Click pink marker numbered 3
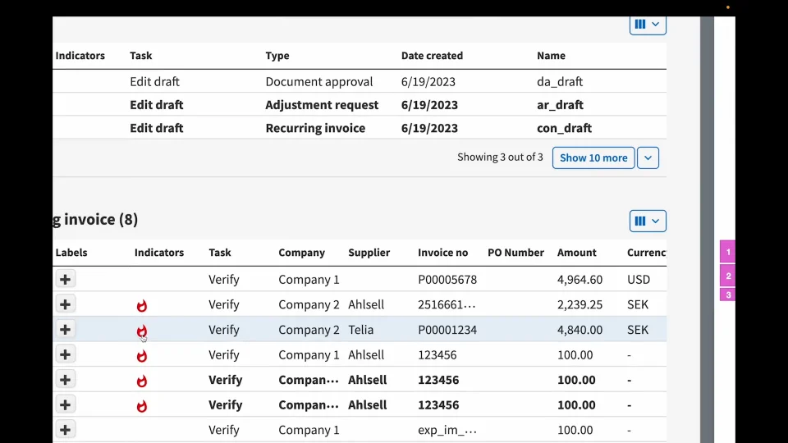Viewport: 788px width, 443px height. point(727,295)
